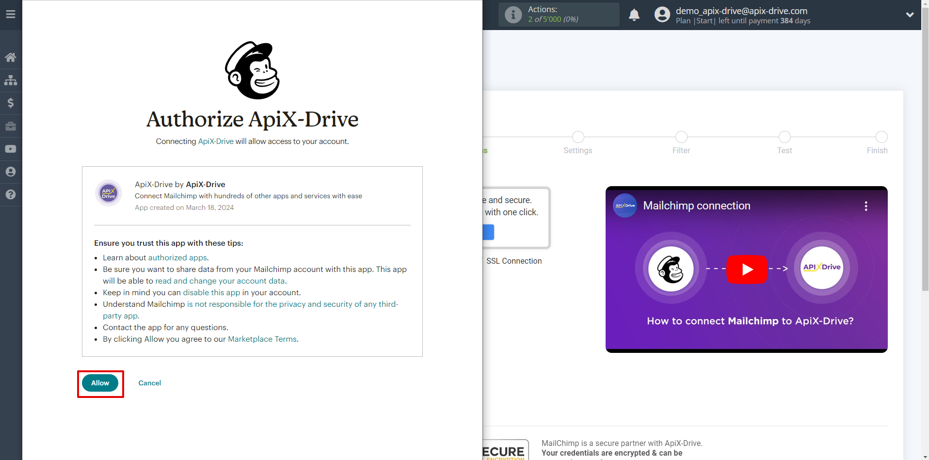This screenshot has height=460, width=929.
Task: Allow ApiX-Drive access to Mailchimp
Action: click(x=100, y=383)
